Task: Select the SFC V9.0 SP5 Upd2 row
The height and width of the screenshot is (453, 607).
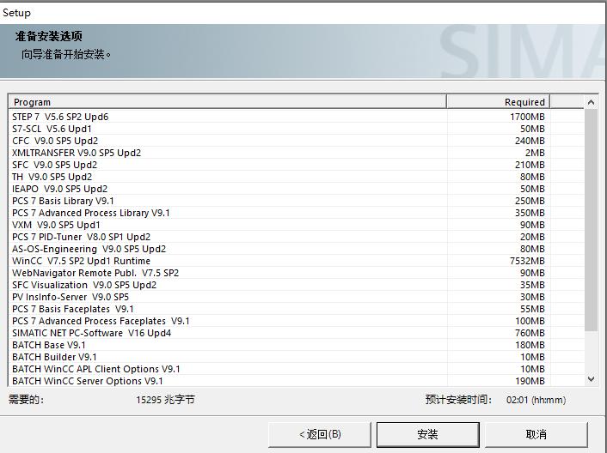Action: (296, 165)
